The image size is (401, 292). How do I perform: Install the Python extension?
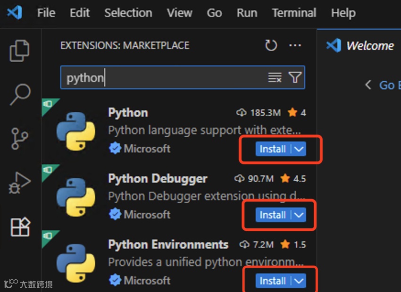(x=273, y=149)
